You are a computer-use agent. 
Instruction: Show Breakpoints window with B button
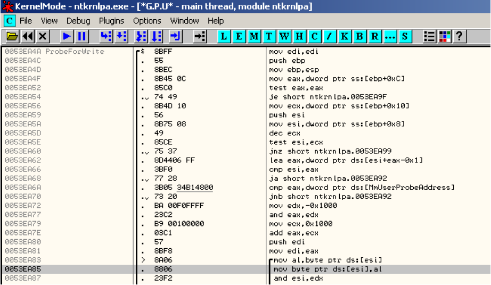(360, 36)
